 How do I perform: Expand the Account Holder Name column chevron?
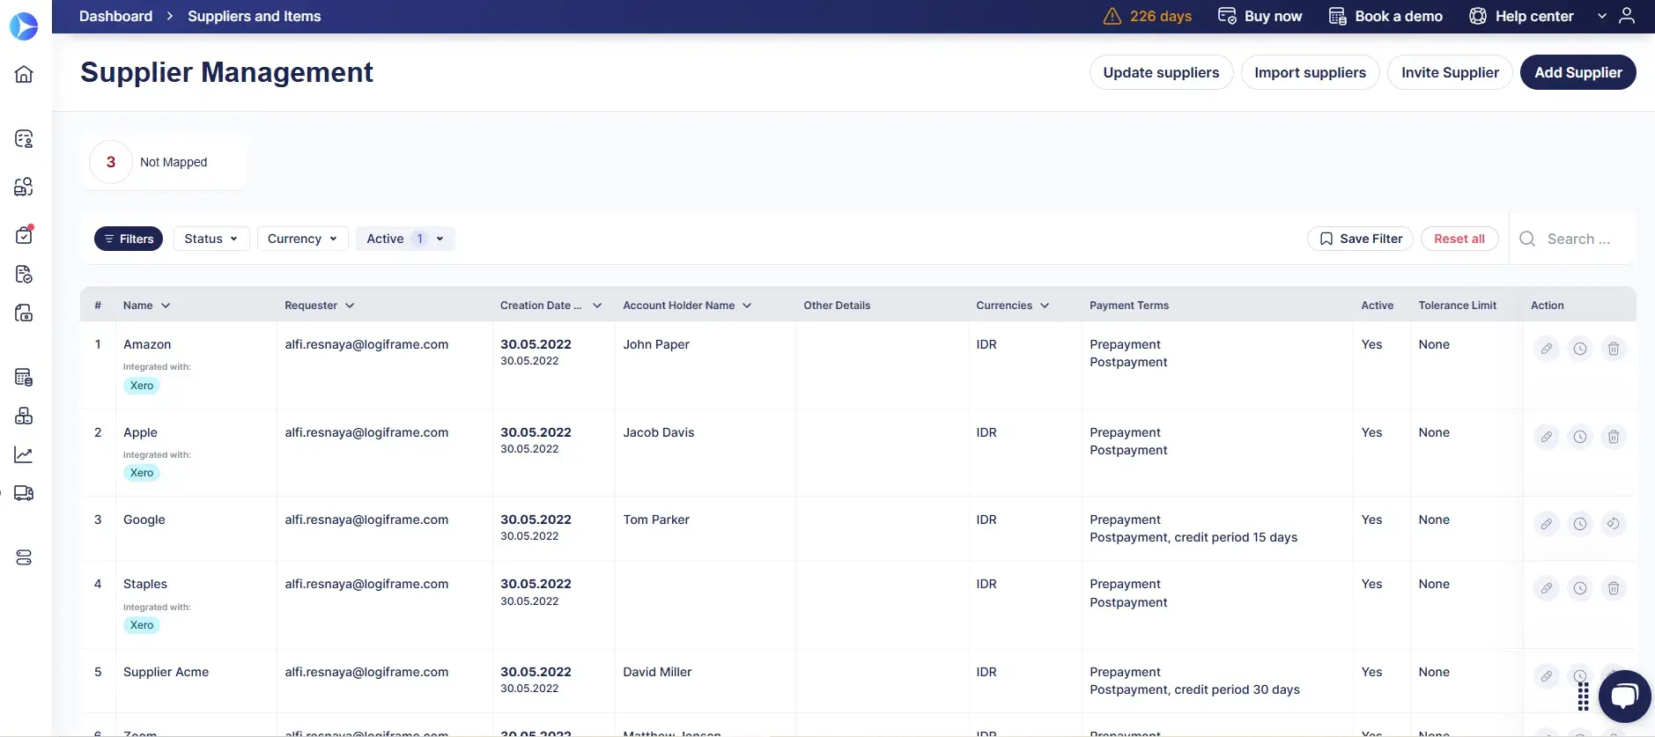[747, 306]
